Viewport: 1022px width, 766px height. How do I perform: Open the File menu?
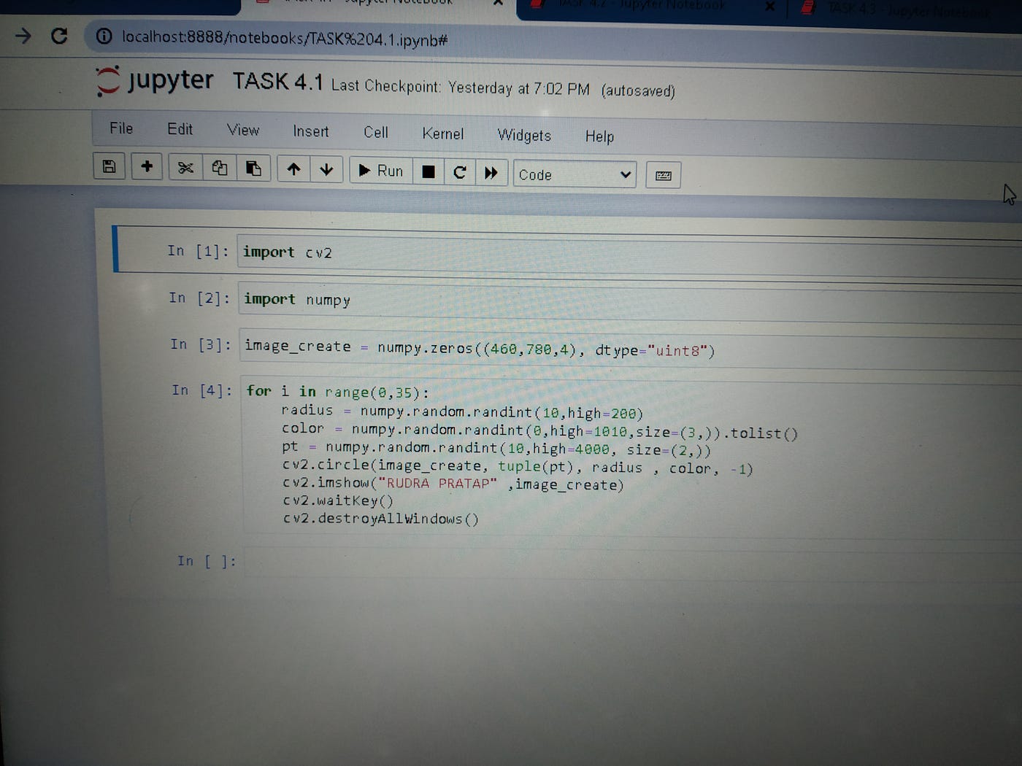(120, 128)
